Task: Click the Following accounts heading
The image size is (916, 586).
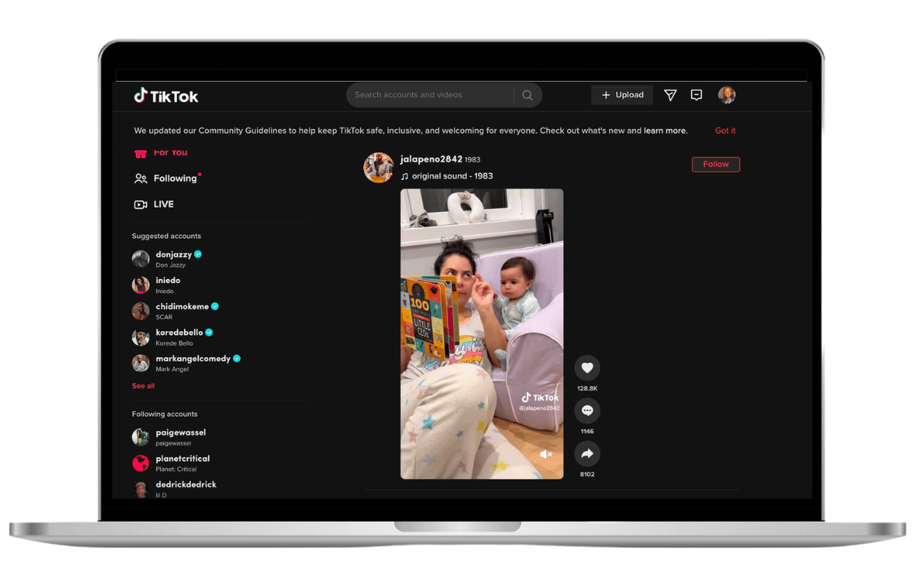Action: (165, 414)
